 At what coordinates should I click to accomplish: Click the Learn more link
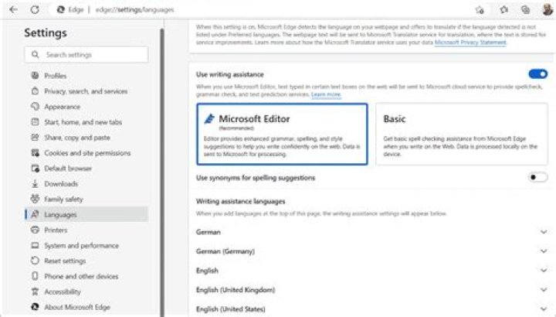point(326,94)
